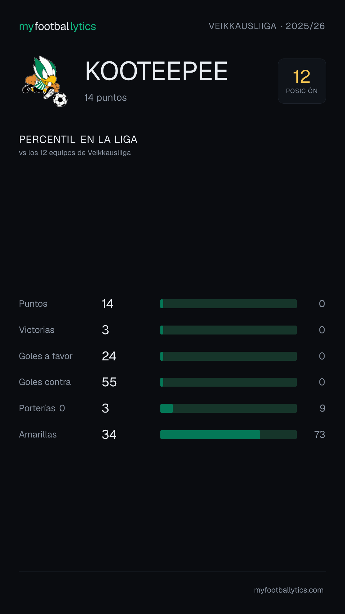Open the myfootballytics logo at top
Viewport: 345px width, 614px height.
click(x=57, y=26)
